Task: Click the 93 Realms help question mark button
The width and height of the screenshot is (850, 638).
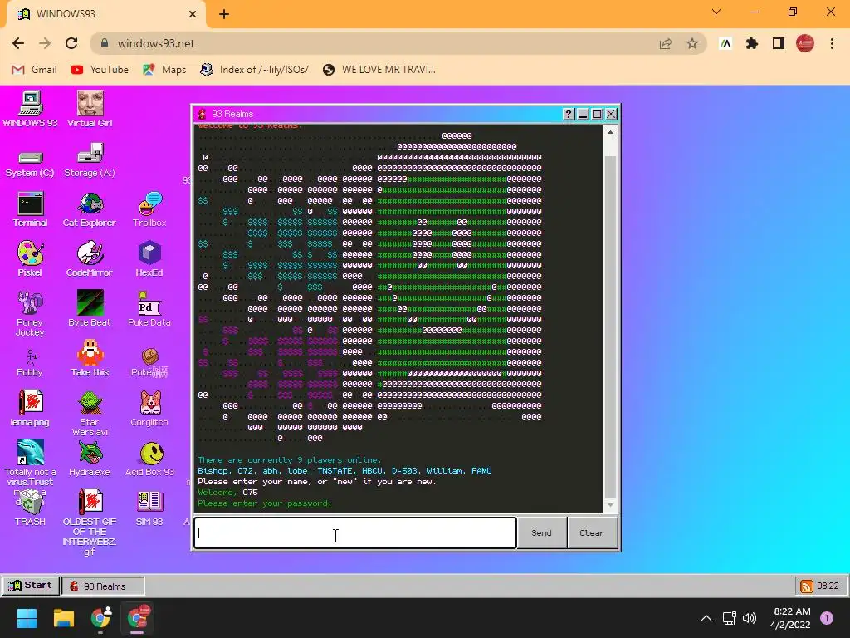Action: [568, 114]
